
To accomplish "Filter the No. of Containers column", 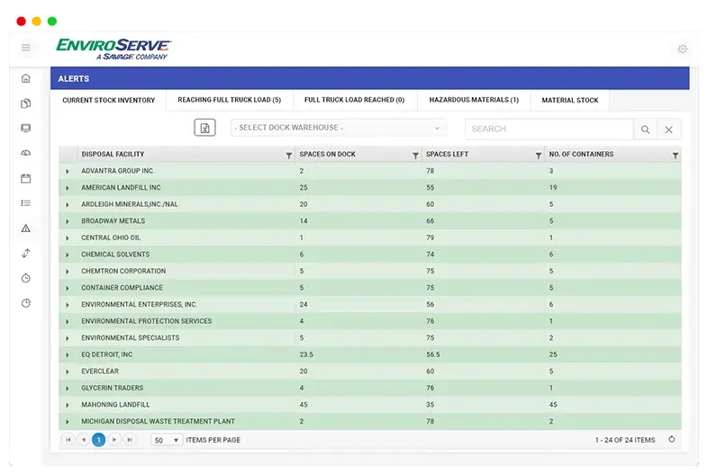I will [x=675, y=155].
